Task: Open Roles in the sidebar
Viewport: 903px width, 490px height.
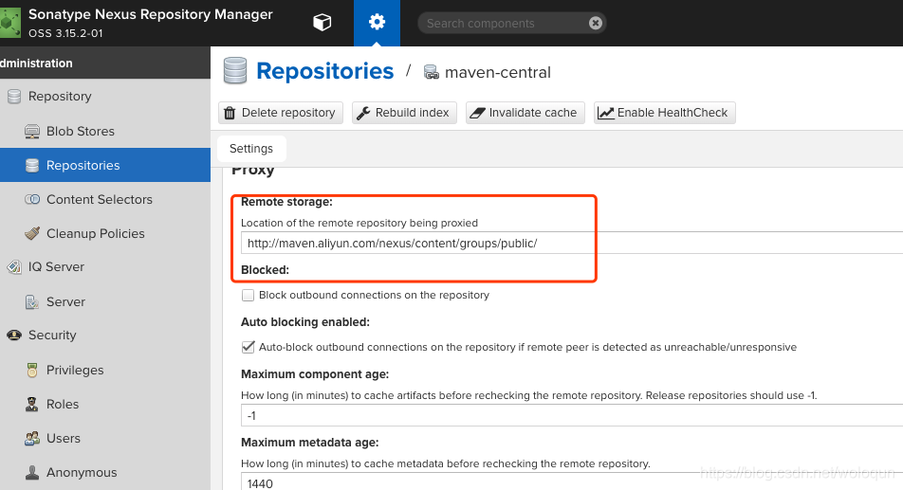Action: click(63, 405)
